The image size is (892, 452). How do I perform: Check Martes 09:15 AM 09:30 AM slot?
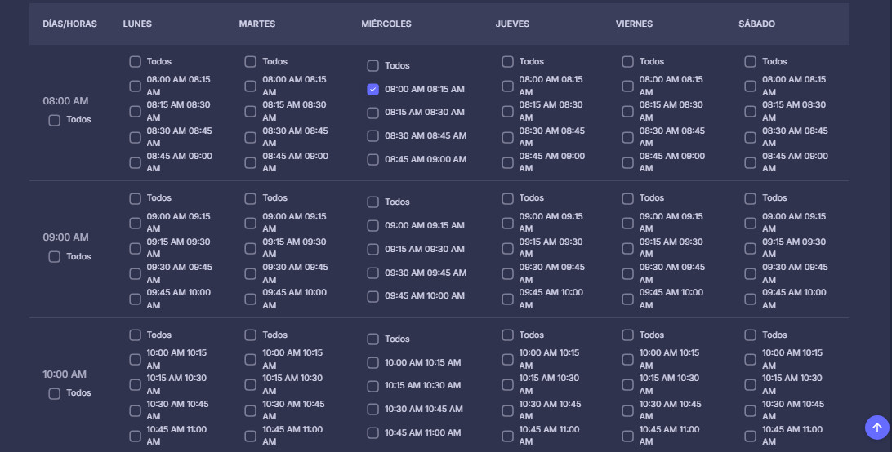pyautogui.click(x=251, y=248)
